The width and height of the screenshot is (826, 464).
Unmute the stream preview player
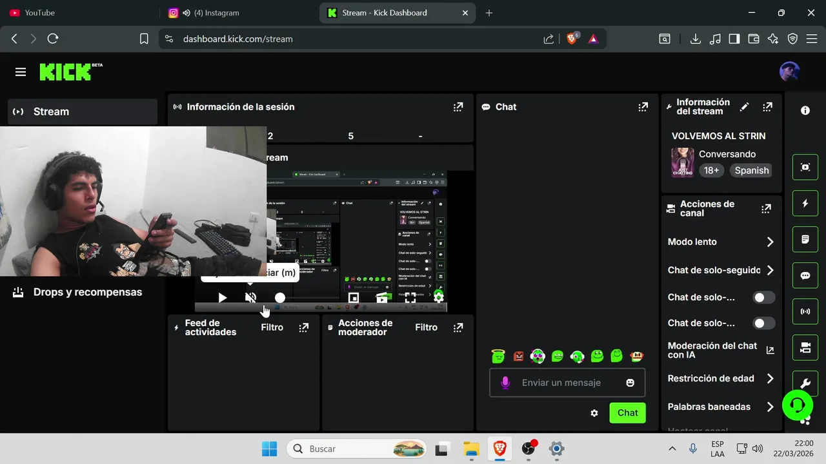coord(251,298)
